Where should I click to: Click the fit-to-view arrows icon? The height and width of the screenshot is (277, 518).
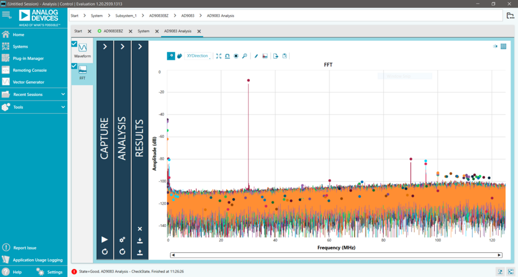pos(219,56)
